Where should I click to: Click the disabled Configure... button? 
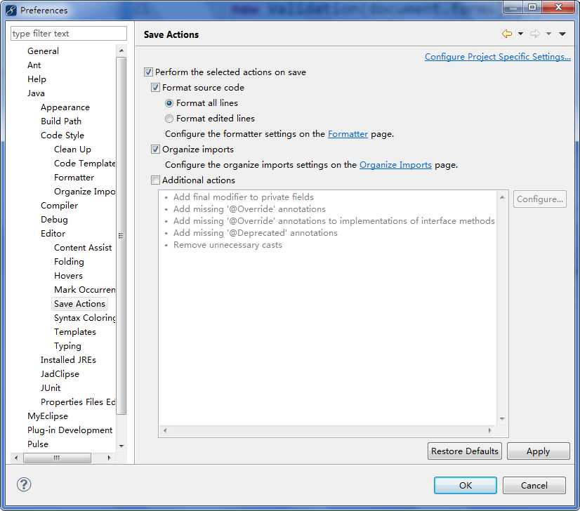pyautogui.click(x=540, y=199)
